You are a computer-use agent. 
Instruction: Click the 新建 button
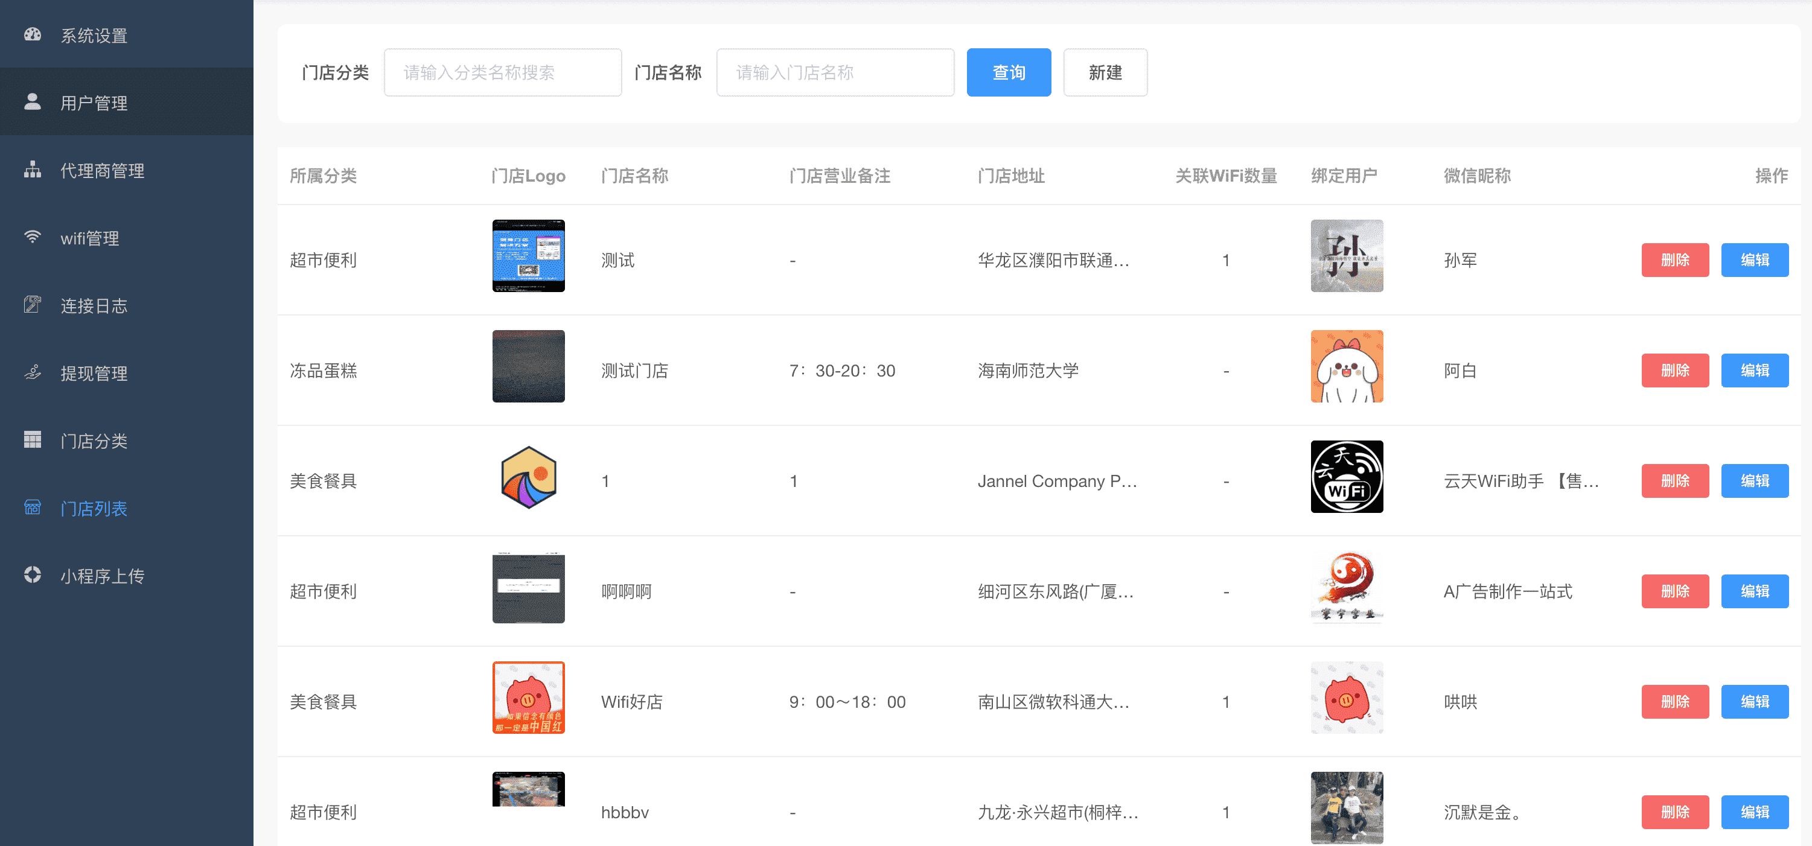click(x=1105, y=72)
